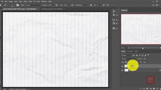Hide Layer 1 with its eye icon
The image size is (161, 90).
(122, 66)
